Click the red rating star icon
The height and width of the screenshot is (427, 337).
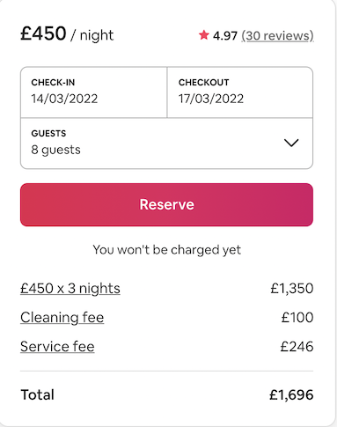point(203,35)
